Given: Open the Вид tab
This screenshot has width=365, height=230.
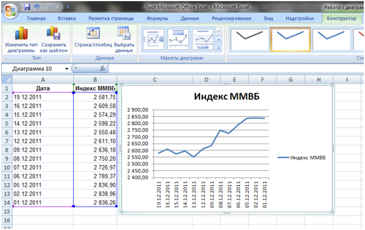Looking at the screenshot, I should (x=269, y=19).
